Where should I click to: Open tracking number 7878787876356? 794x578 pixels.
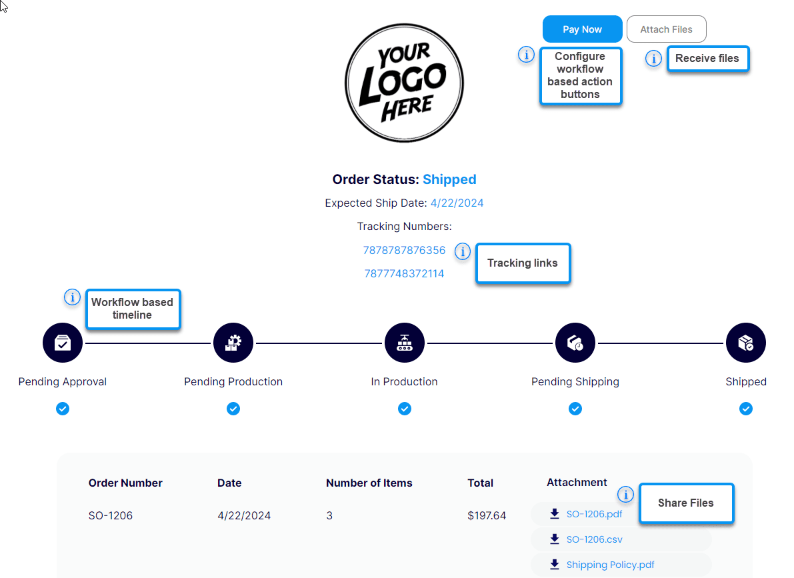click(404, 250)
